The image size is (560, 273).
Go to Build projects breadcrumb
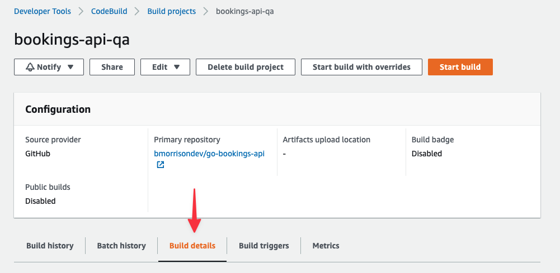[171, 11]
